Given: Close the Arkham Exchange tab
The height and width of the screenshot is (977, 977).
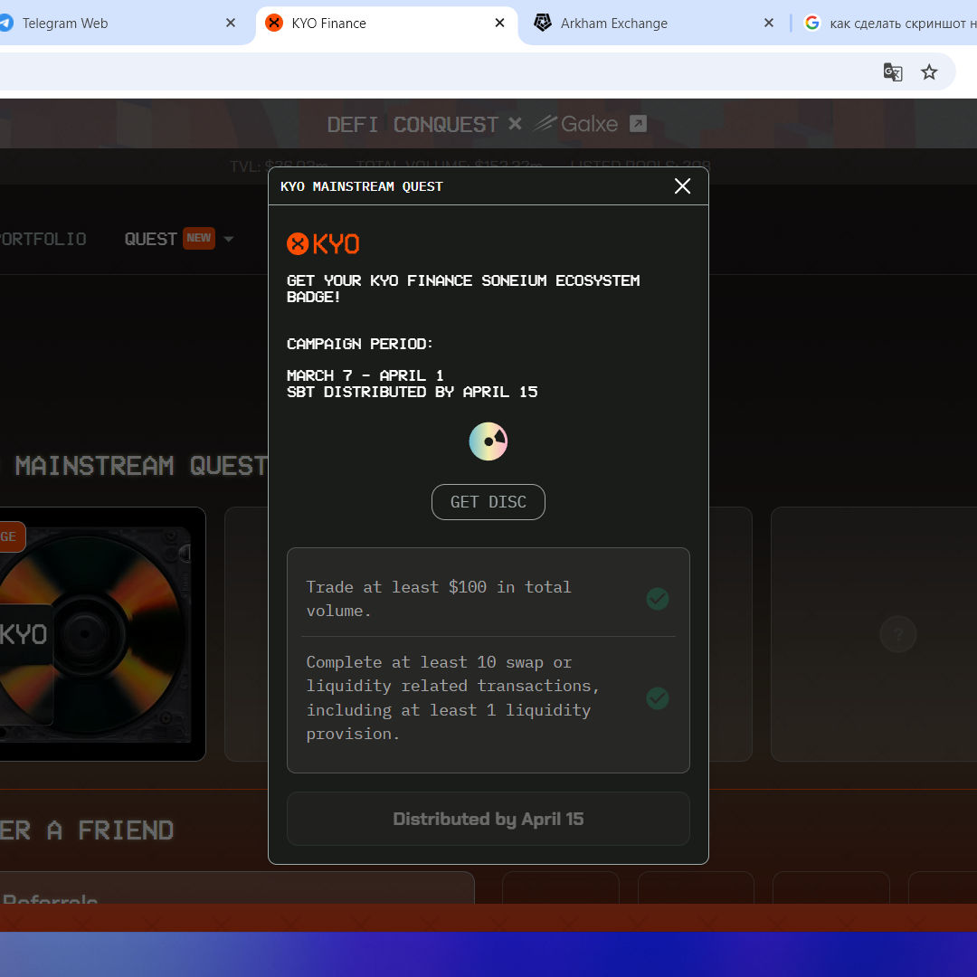Looking at the screenshot, I should pos(769,23).
